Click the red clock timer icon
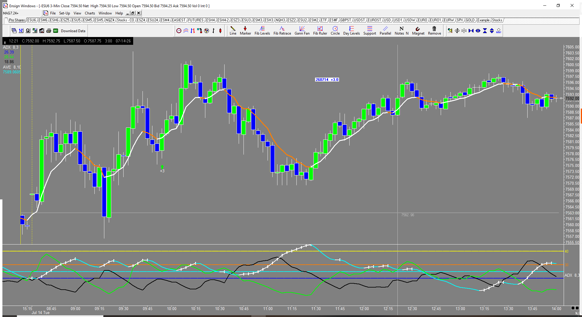 tap(179, 31)
